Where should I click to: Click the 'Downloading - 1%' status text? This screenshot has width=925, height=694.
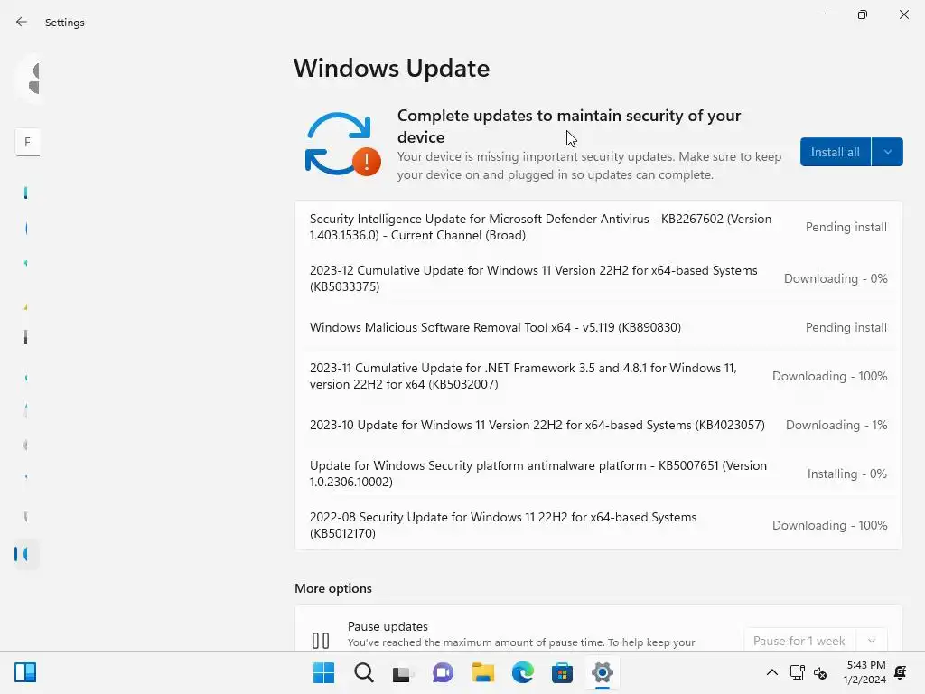click(x=836, y=425)
